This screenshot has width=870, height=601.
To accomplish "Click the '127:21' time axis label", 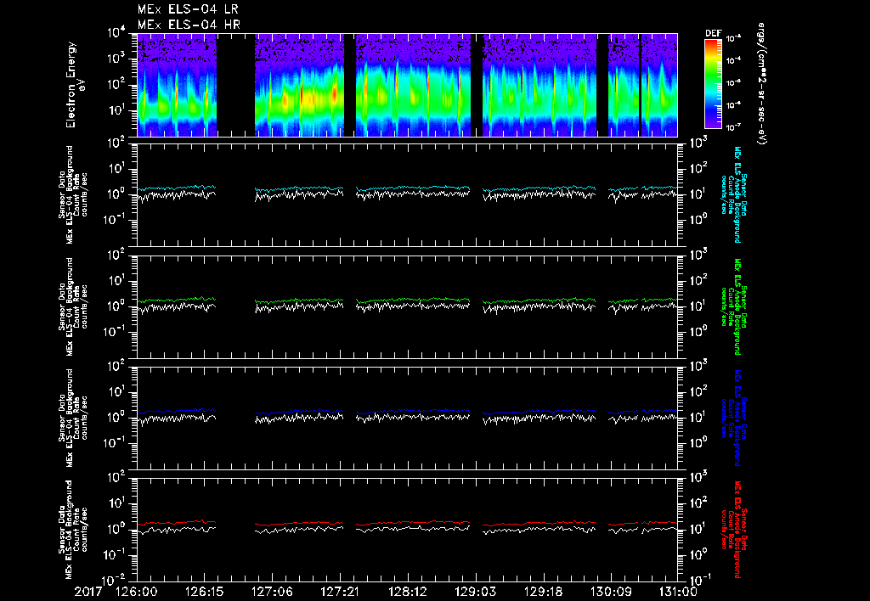I will point(340,592).
